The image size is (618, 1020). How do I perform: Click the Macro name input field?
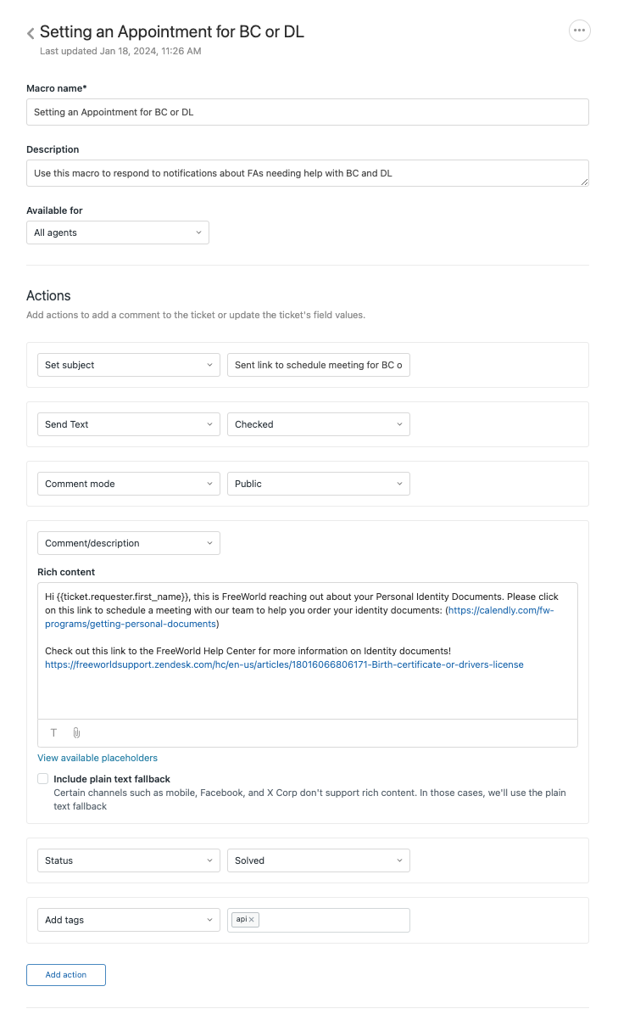pyautogui.click(x=308, y=112)
